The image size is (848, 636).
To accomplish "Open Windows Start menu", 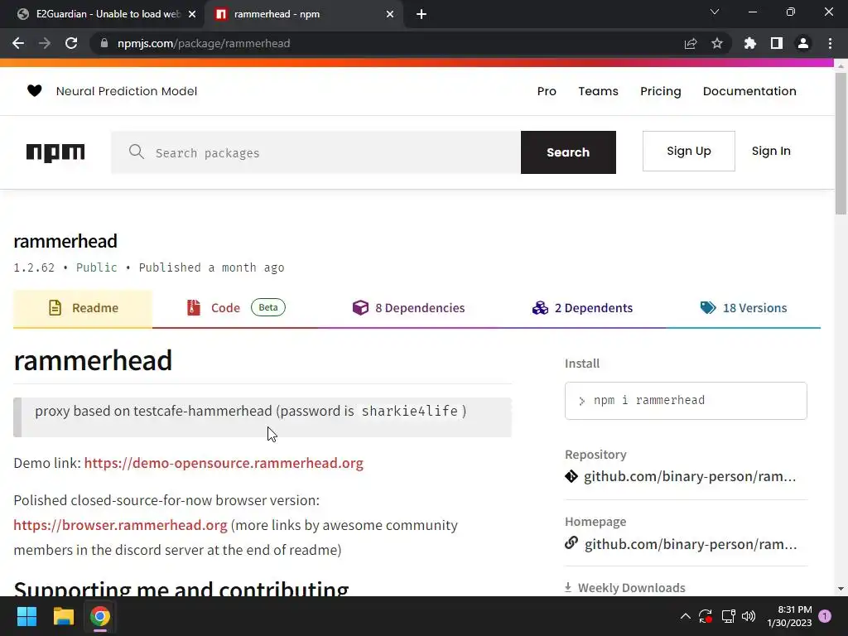I will point(26,616).
